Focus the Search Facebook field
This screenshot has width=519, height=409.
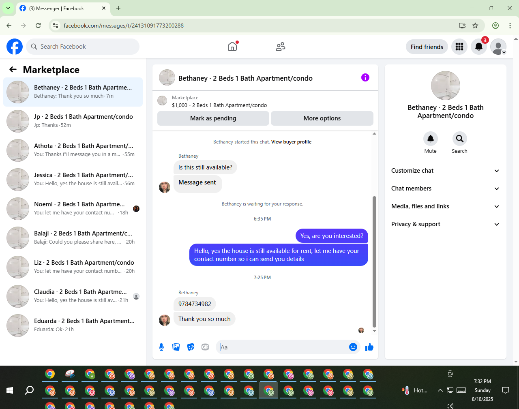pyautogui.click(x=83, y=47)
